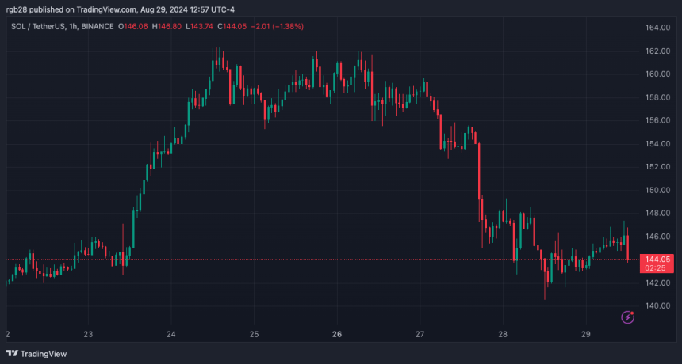
Task: Click the Open value O146.06
Action: [x=133, y=26]
